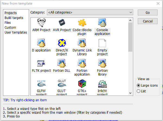The image size is (163, 121).
Task: Click the Cancel button
Action: (x=148, y=21)
